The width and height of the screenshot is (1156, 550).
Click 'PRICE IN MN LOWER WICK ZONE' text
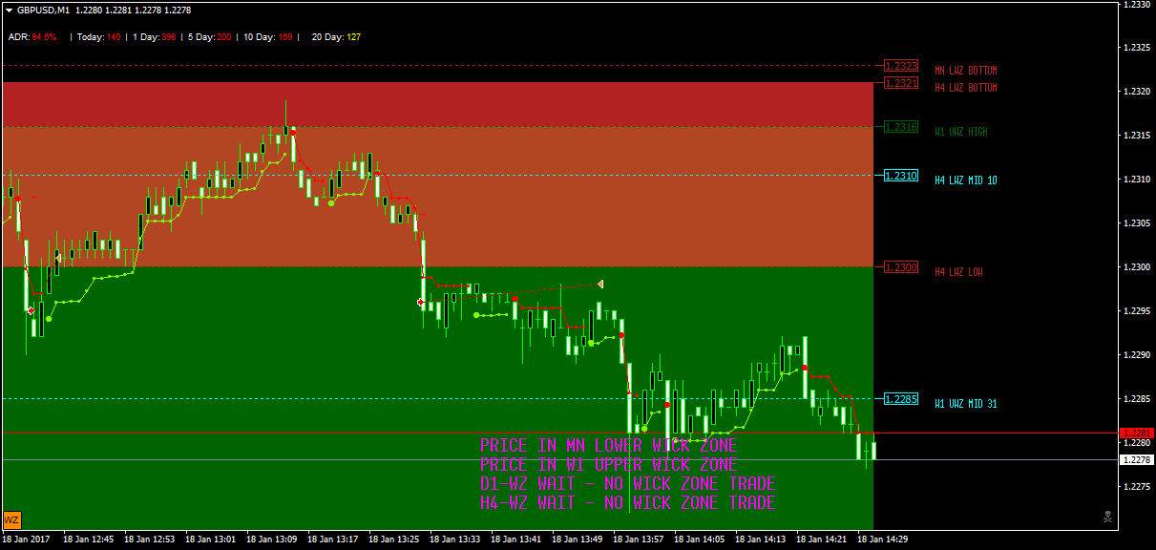(x=609, y=446)
